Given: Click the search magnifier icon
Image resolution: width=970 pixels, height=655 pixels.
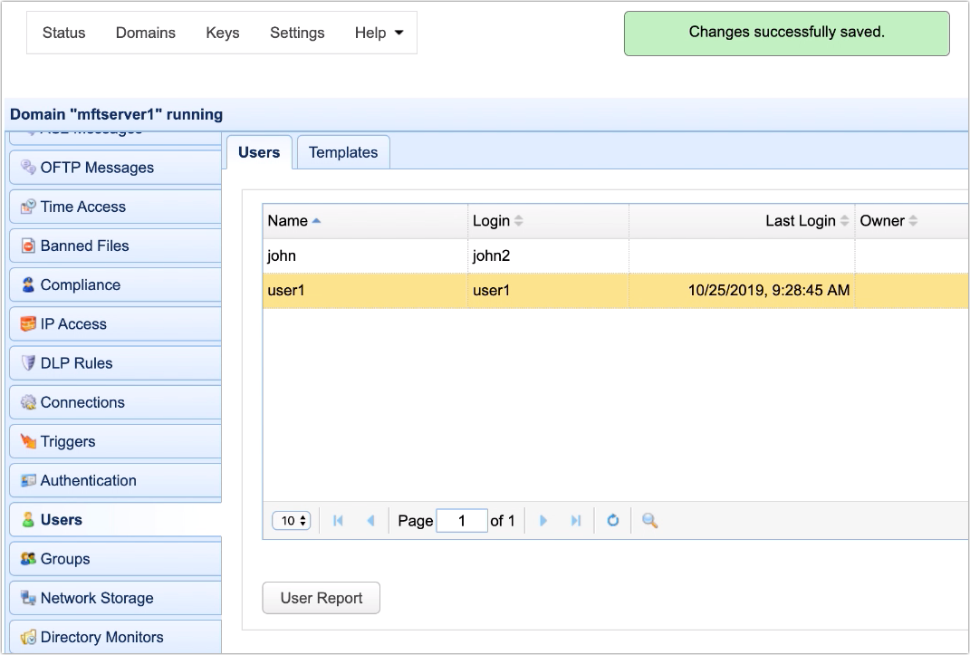Looking at the screenshot, I should tap(648, 520).
